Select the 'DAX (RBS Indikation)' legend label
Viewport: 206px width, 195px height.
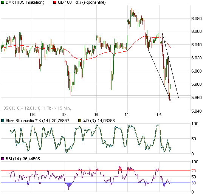[25, 2]
